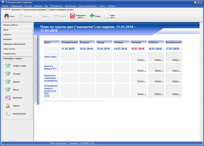Viewport: 204px width, 146px height.
Task: Create a new case with Новое дело icon
Action: pos(107,16)
